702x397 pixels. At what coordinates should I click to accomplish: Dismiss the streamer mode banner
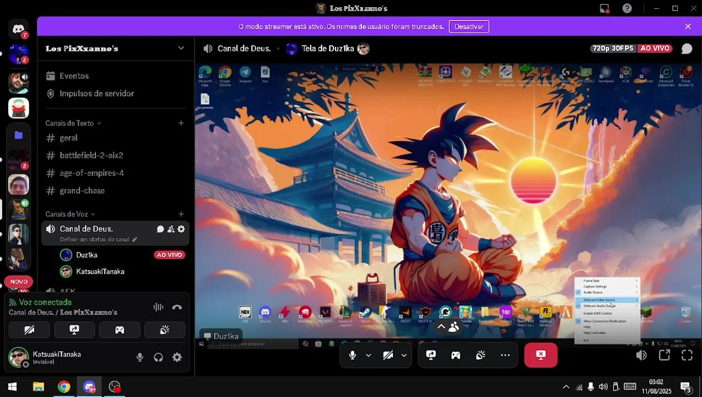(688, 26)
